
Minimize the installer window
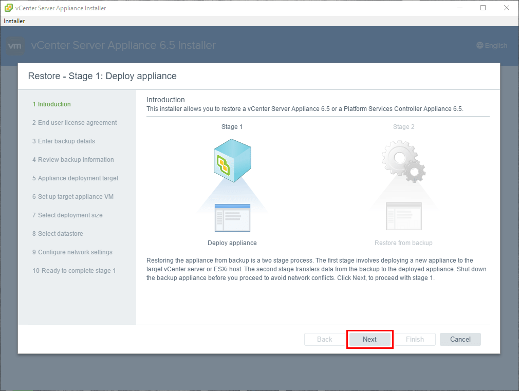[x=460, y=8]
